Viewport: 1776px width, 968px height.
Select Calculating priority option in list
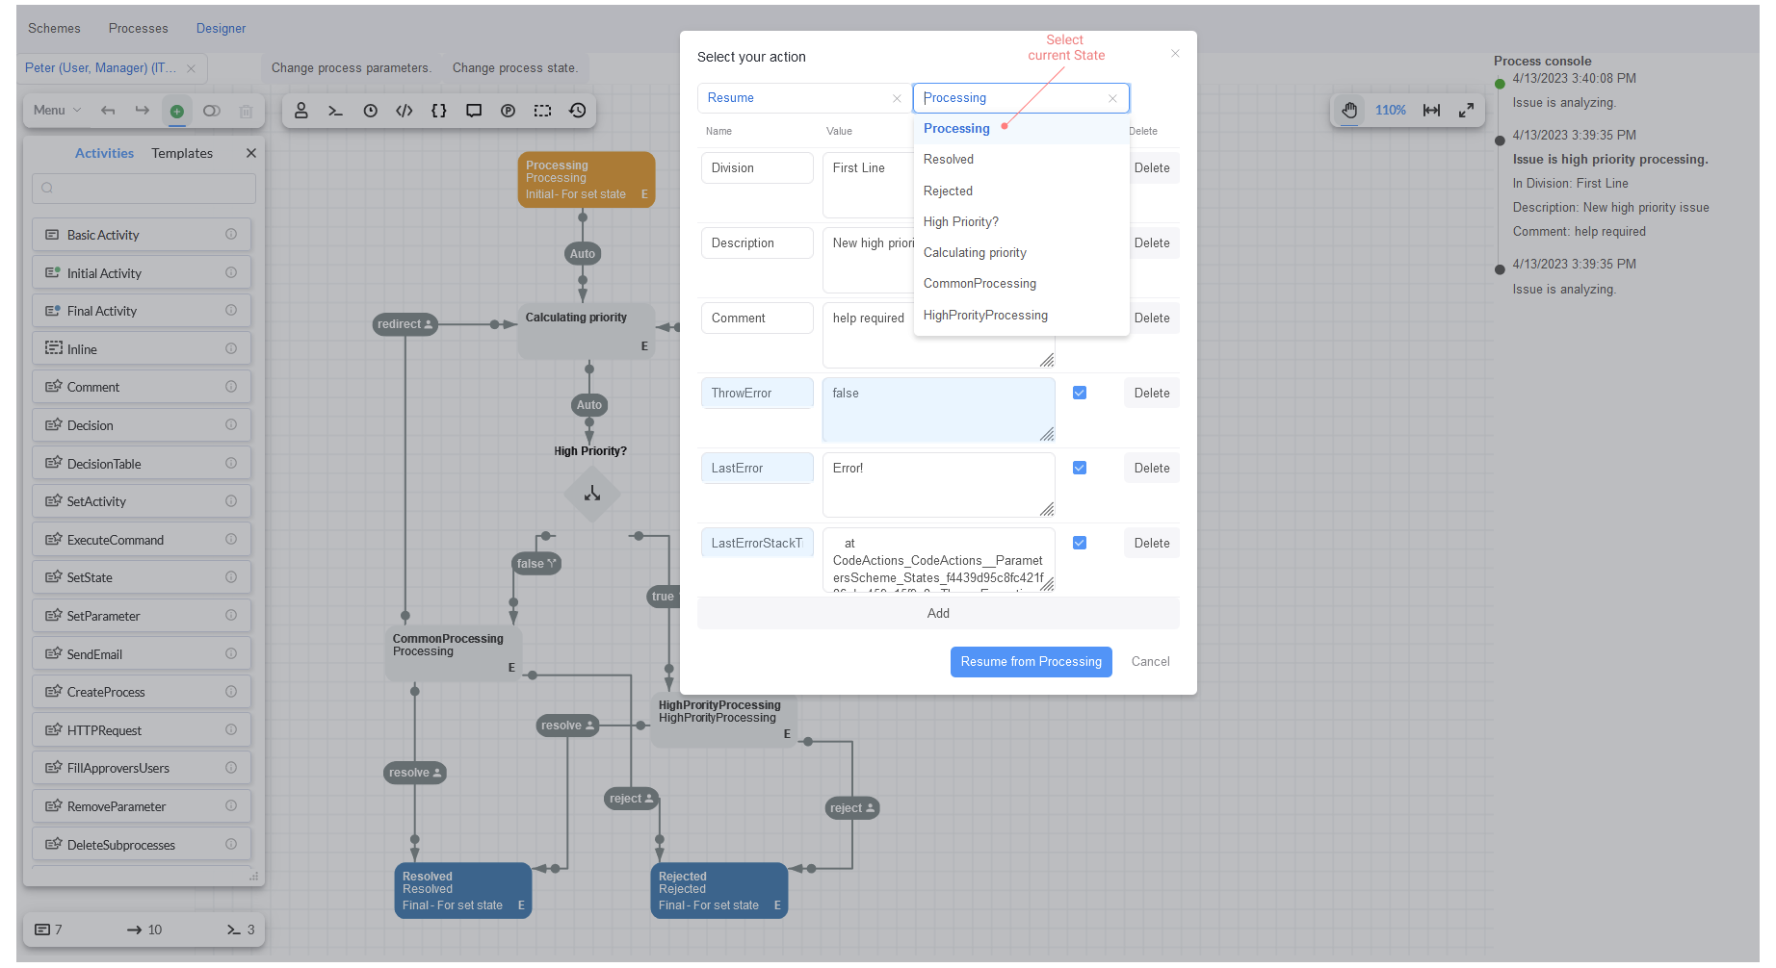click(1021, 253)
